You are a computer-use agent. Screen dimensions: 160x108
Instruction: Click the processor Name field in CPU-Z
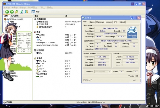(110, 28)
